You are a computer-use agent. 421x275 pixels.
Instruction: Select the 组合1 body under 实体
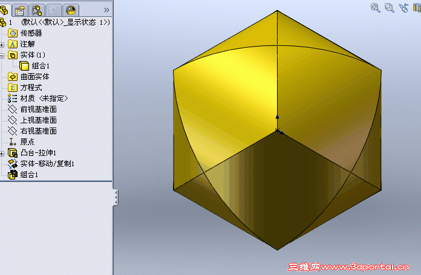41,66
